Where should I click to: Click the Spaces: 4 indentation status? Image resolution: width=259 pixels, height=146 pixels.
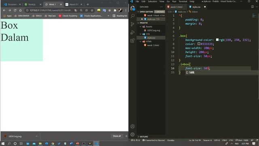pos(207,140)
